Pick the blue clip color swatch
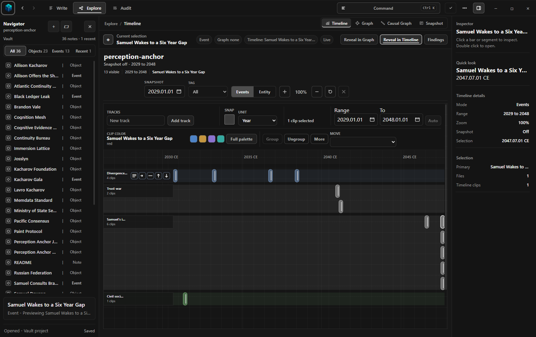This screenshot has width=536, height=337. coord(194,139)
